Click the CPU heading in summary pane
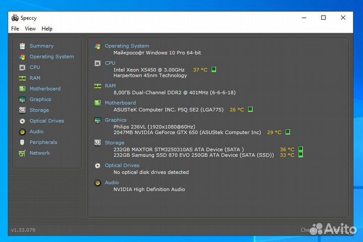Screen dimensions: 363x242 pos(110,63)
